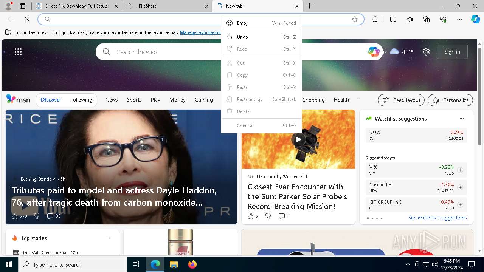Open the Play category
Screen dimensions: 484x272
155,100
